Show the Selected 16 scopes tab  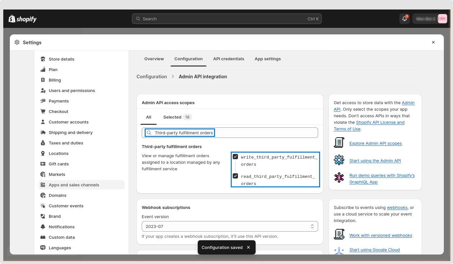click(x=178, y=117)
